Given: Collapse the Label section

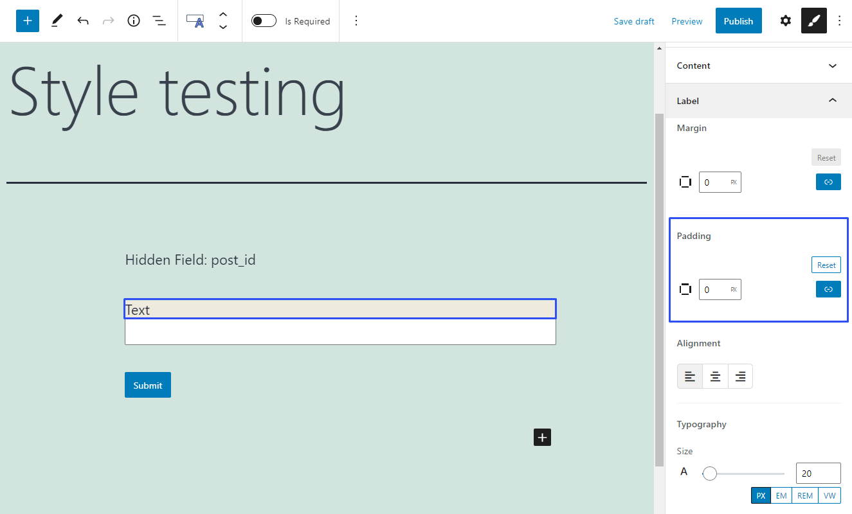Looking at the screenshot, I should (x=833, y=101).
